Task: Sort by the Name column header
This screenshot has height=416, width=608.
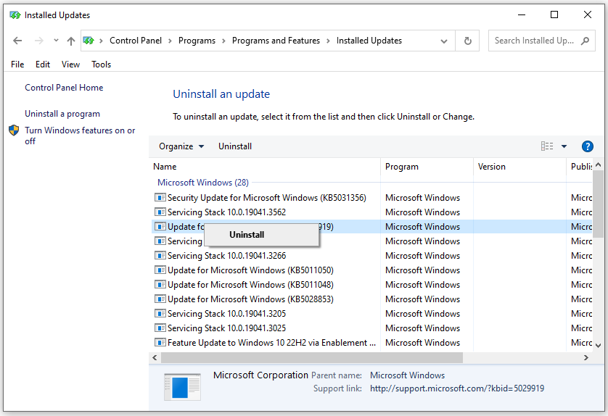Action: pyautogui.click(x=264, y=167)
